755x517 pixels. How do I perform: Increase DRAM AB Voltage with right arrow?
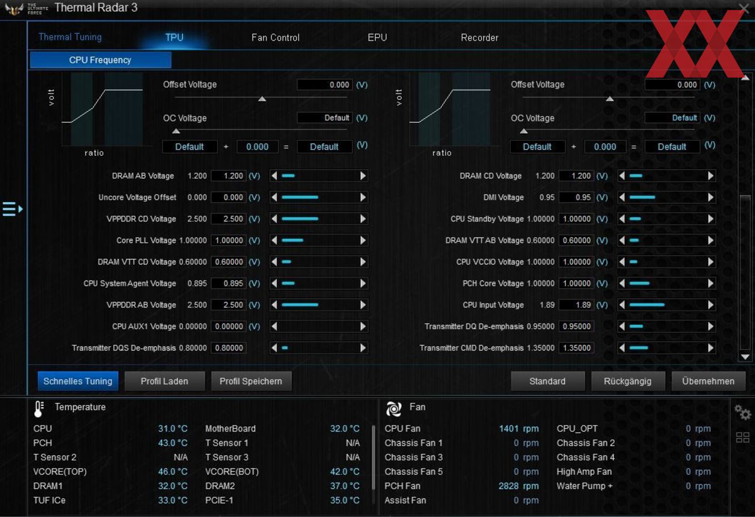click(x=363, y=175)
